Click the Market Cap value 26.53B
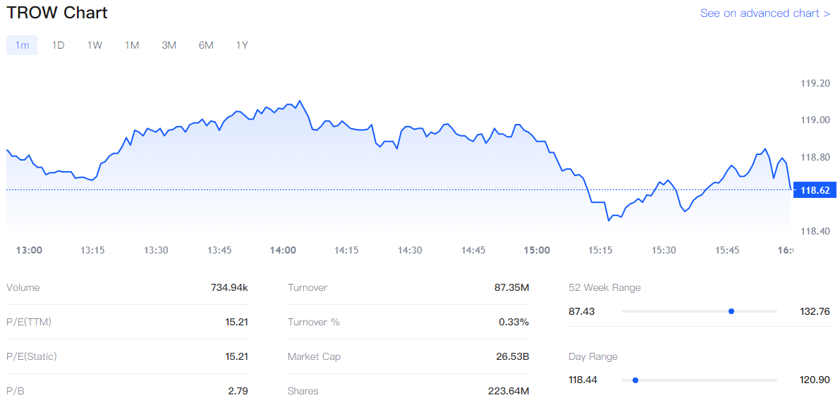 (512, 356)
